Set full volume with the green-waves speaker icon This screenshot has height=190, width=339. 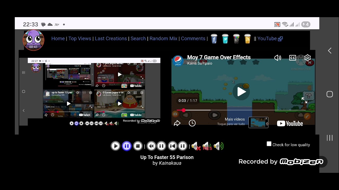pos(219,146)
